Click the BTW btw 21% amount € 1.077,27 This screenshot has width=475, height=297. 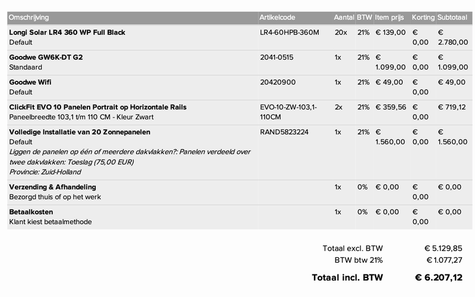444,260
